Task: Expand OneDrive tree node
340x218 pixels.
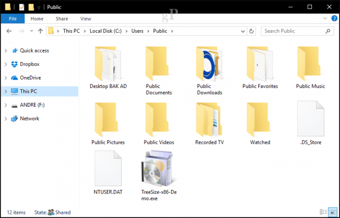Action: click(6, 78)
